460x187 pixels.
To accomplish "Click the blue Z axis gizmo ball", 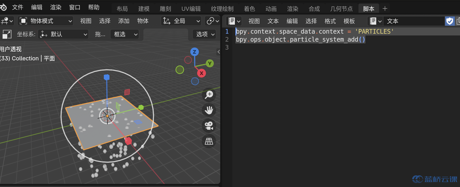I will tap(195, 52).
